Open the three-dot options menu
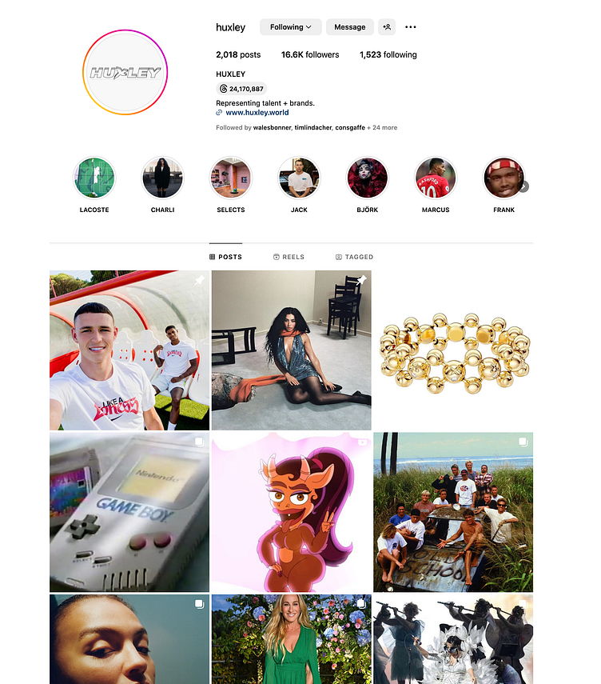Viewport: 601px width, 684px height. [x=410, y=27]
